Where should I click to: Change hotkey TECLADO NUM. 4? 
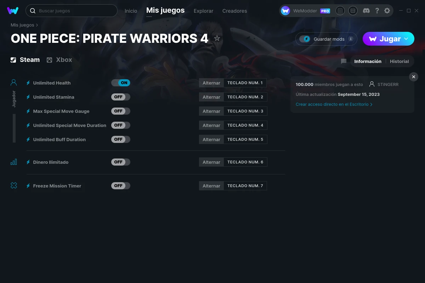point(245,125)
